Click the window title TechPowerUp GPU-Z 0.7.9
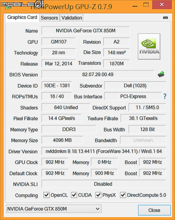This screenshot has width=175, height=220. 71,6
